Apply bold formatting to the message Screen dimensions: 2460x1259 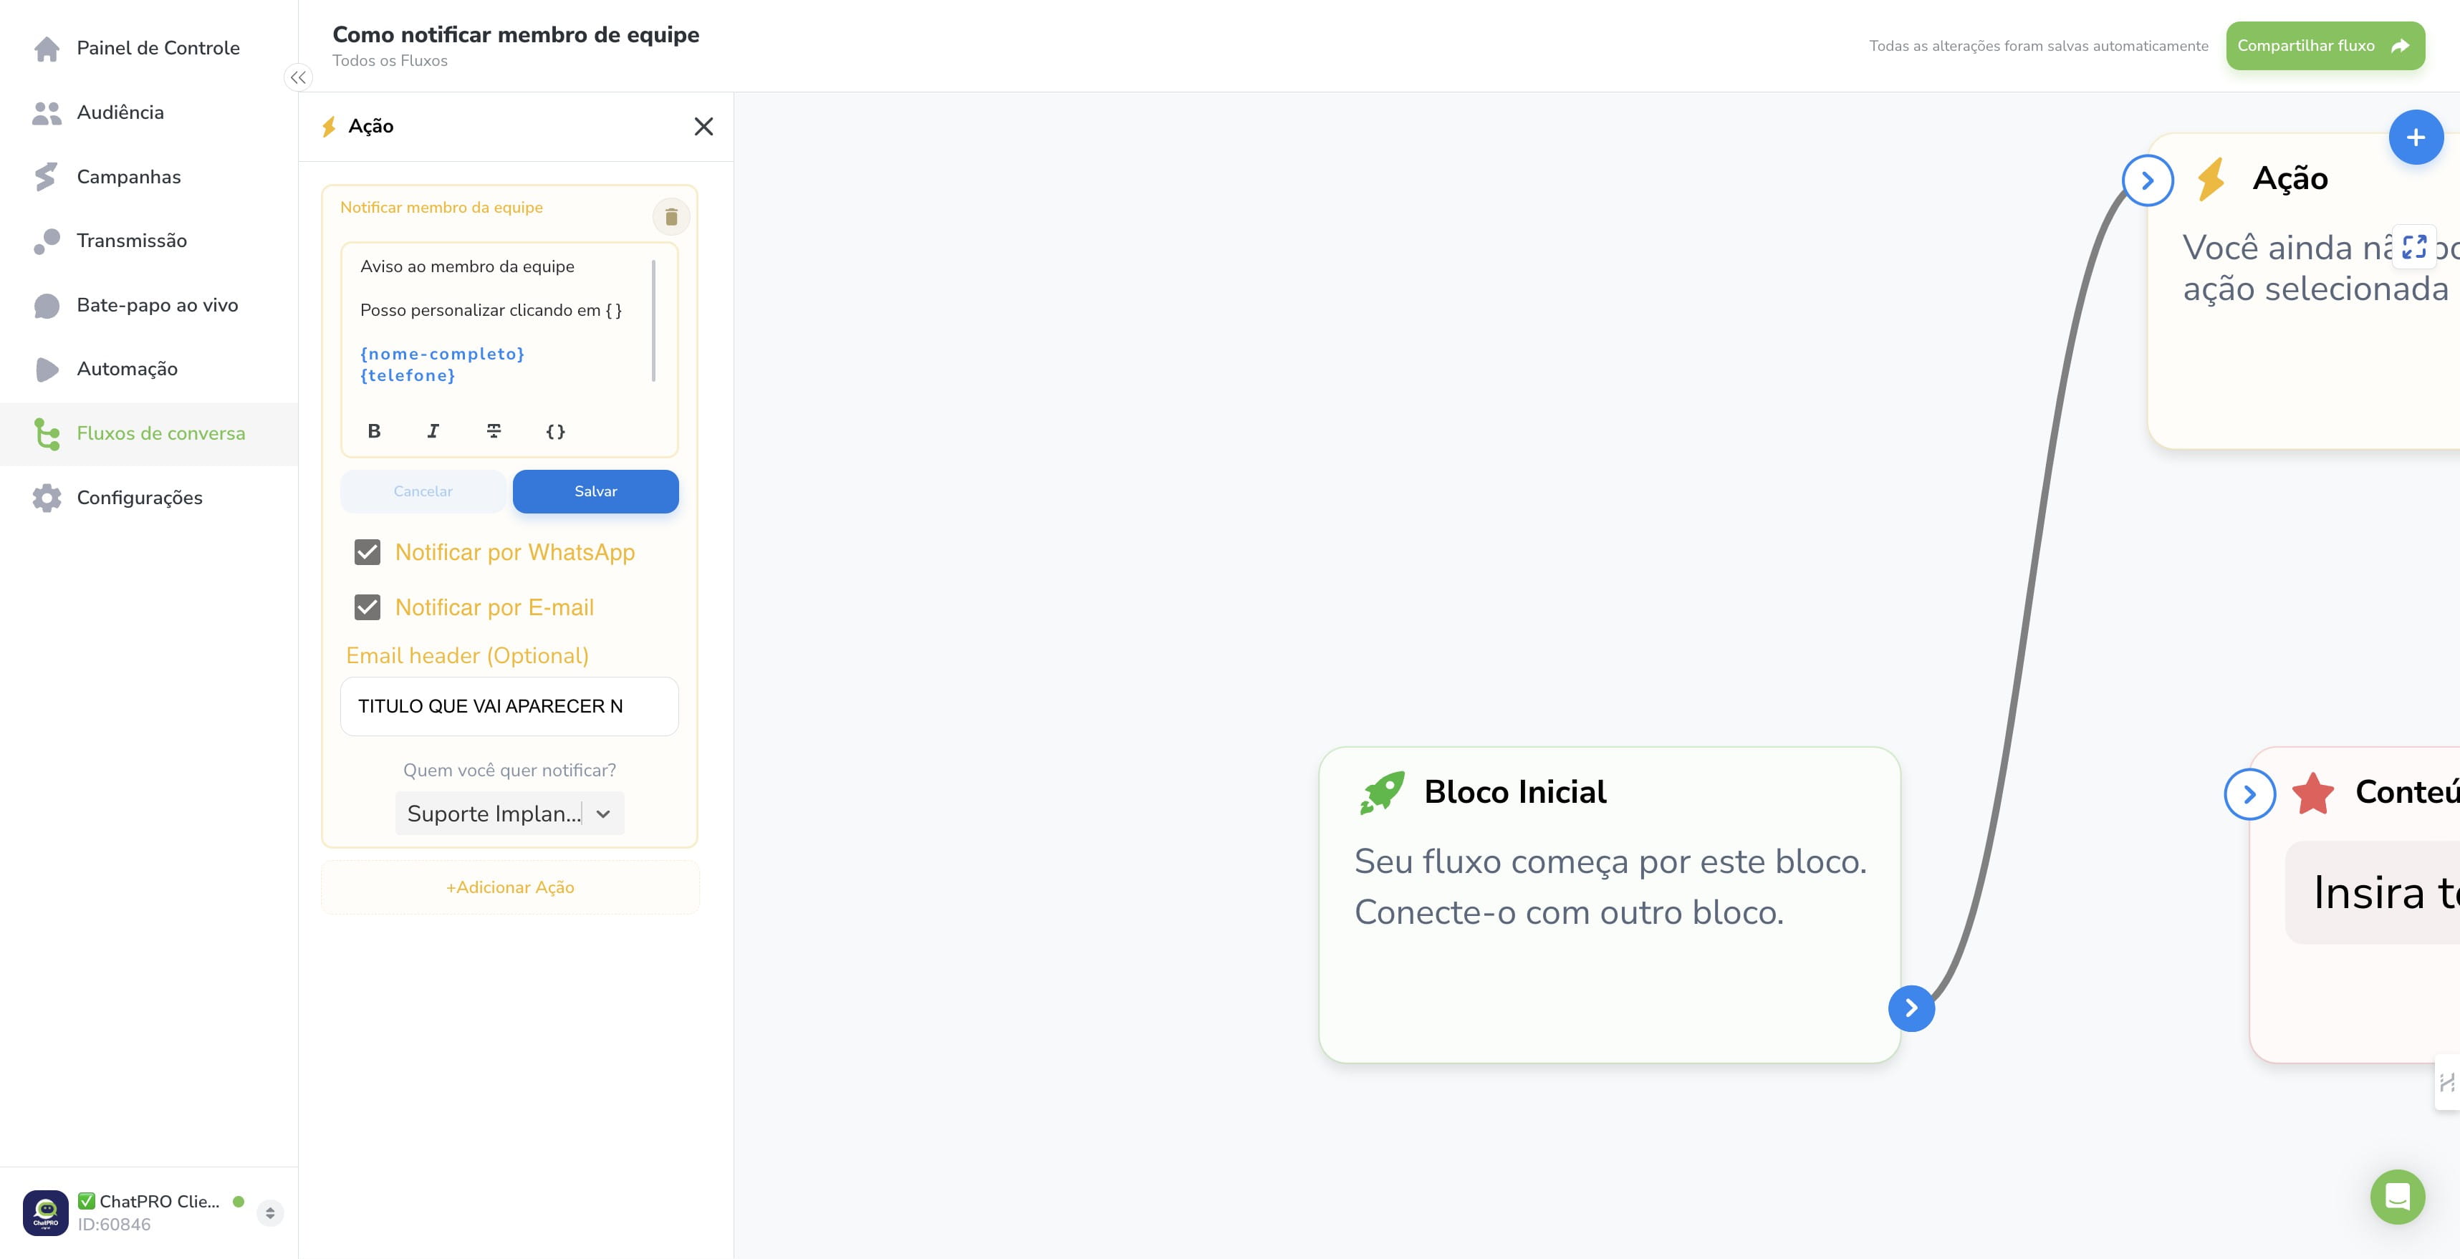(375, 431)
